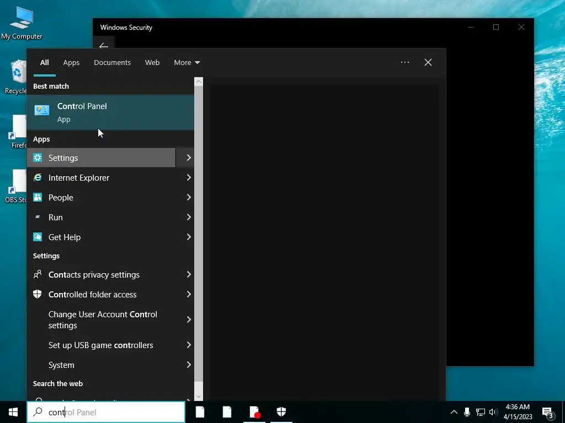
Task: Click the network tray icon
Action: point(481,412)
